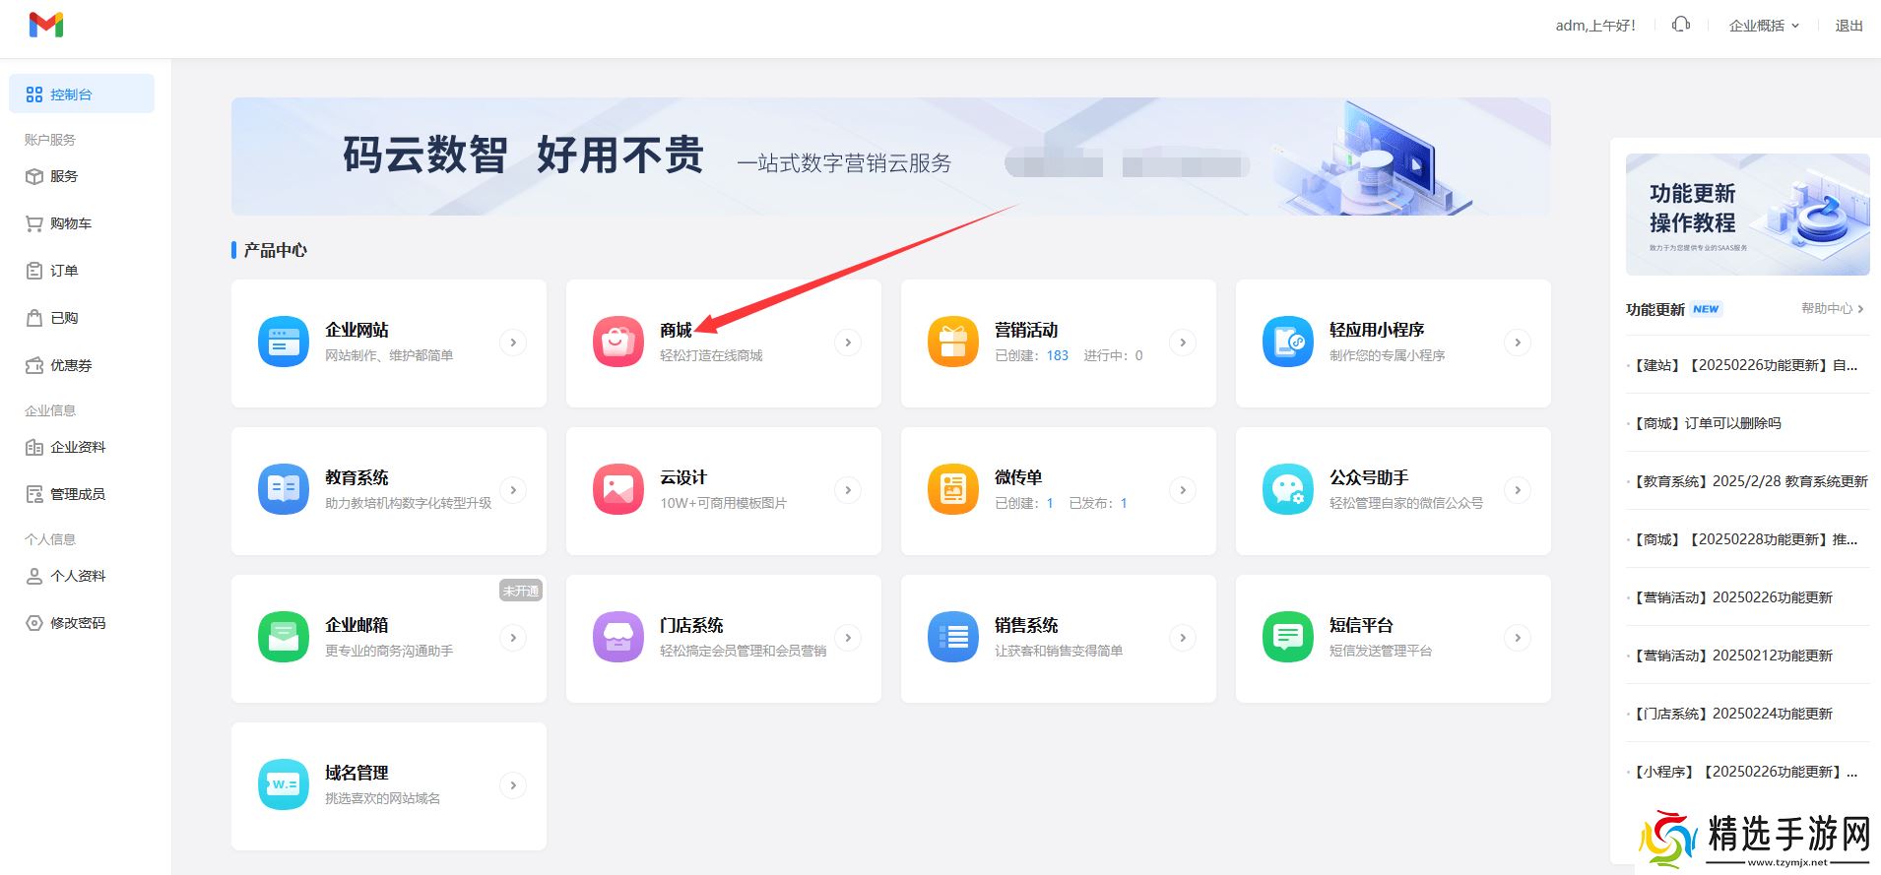This screenshot has width=1881, height=875.
Task: Click the 退出 logout link
Action: coord(1849,26)
